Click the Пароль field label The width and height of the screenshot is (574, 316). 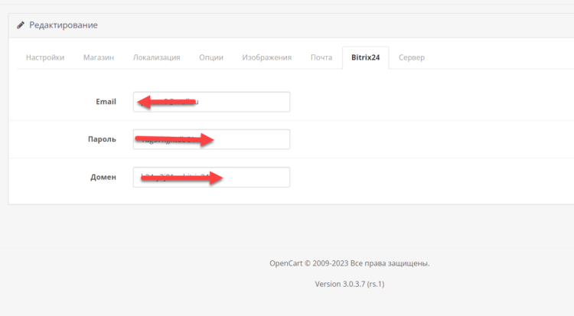[102, 139]
